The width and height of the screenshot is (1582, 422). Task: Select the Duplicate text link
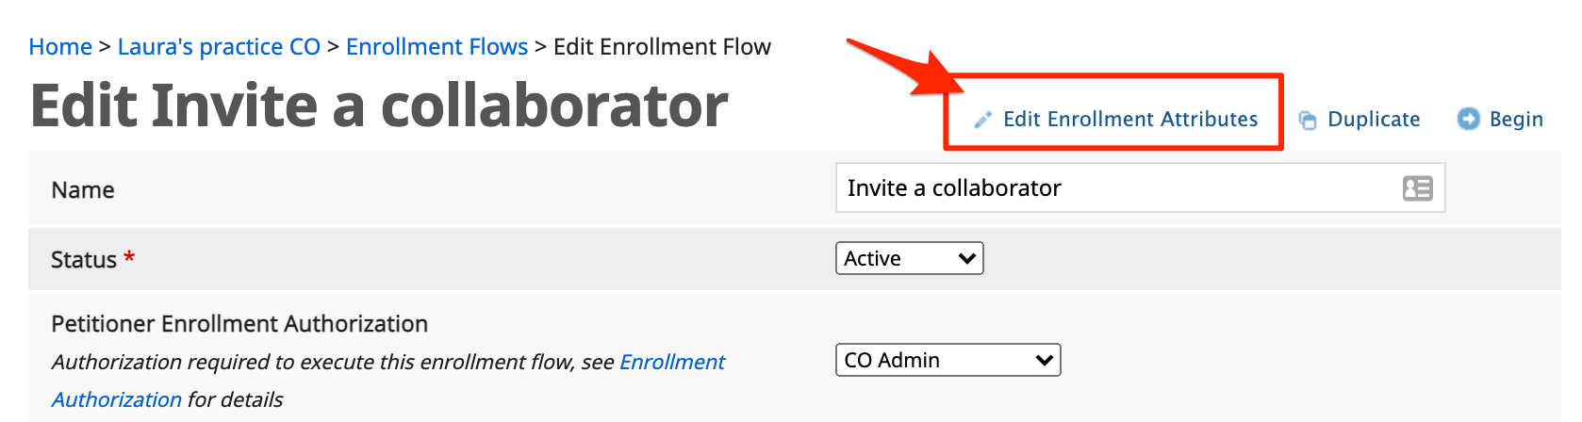[x=1374, y=119]
